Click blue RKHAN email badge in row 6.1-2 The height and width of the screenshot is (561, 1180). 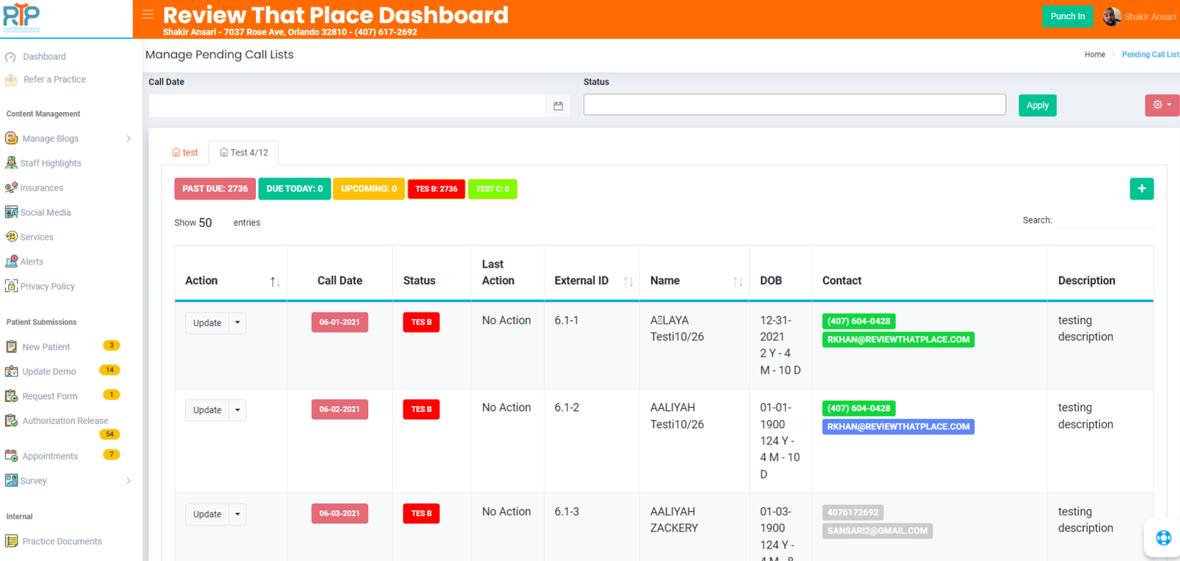tap(898, 427)
